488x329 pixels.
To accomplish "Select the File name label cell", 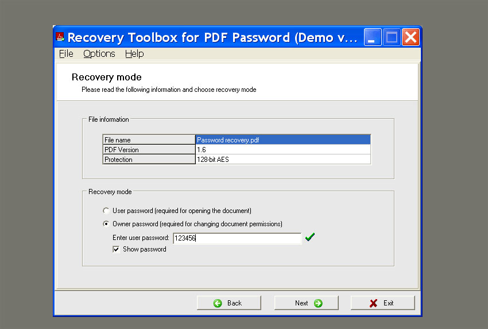I will 149,140.
